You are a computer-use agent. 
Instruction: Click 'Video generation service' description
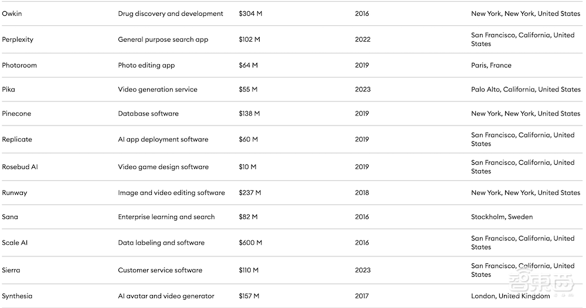[x=158, y=89]
